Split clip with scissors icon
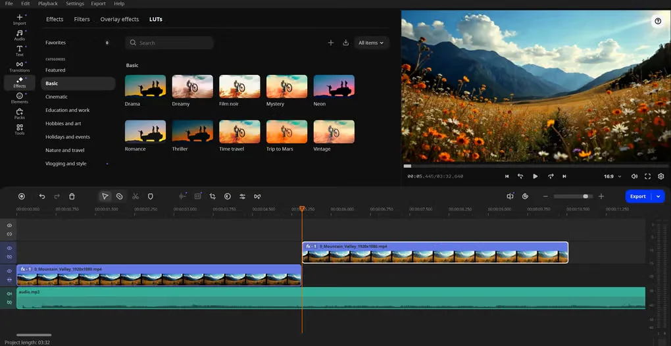 click(136, 196)
